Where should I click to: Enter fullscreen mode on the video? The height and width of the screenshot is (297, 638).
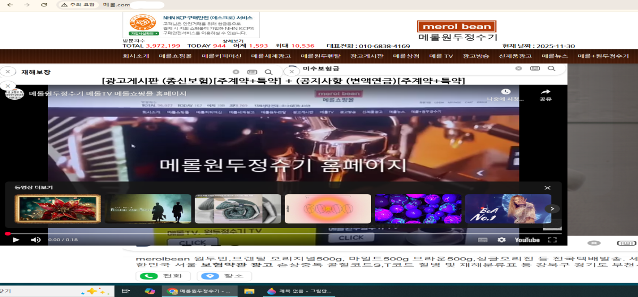point(552,240)
